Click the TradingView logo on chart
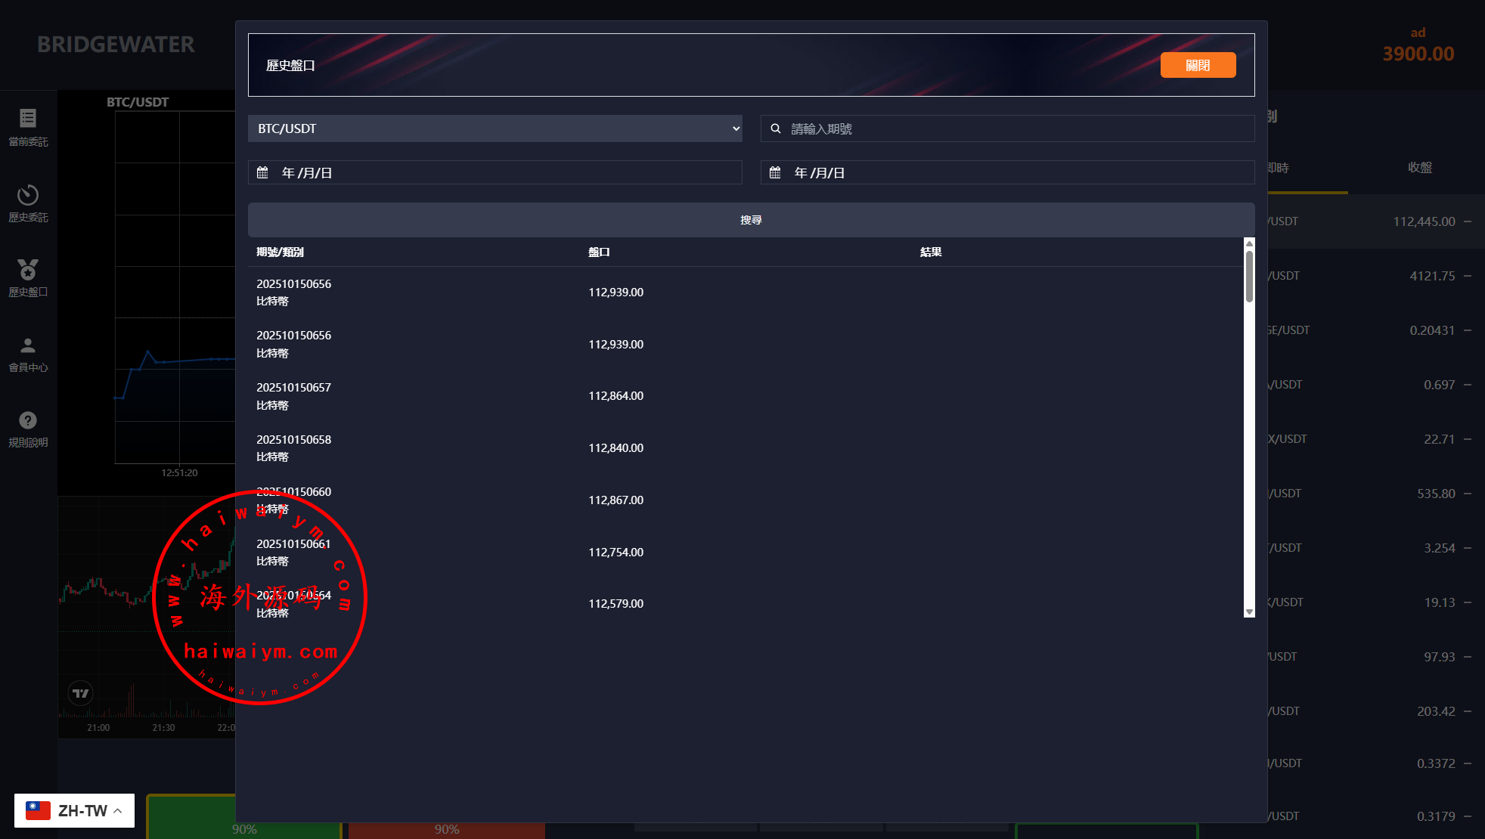Screen dimensions: 1485x839 point(80,692)
